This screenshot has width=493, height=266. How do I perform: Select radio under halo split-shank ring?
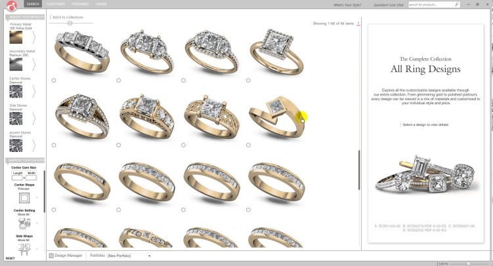54,145
